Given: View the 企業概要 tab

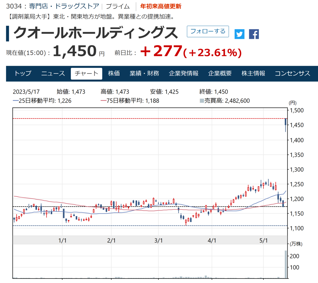Looking at the screenshot, I should pos(220,73).
